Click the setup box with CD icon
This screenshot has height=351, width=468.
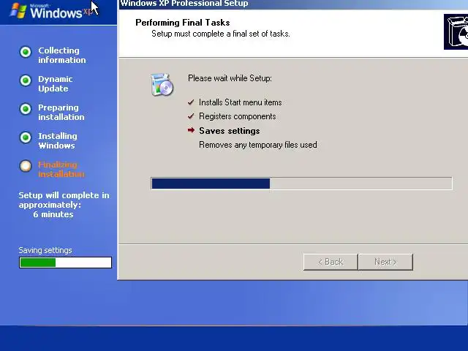pos(162,85)
